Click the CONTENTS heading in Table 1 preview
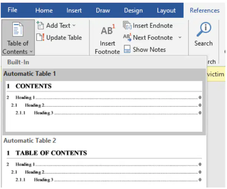Screen dimensions: 227x189 click(33, 86)
